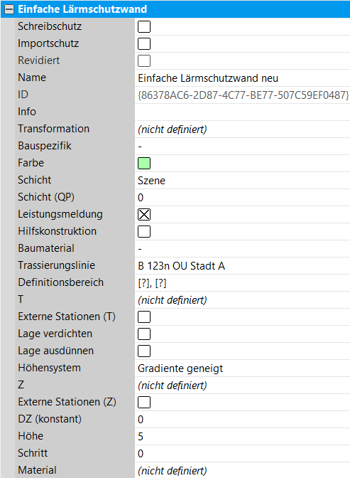Tick the Importschutz checkbox
This screenshot has height=478, width=350.
tap(144, 43)
